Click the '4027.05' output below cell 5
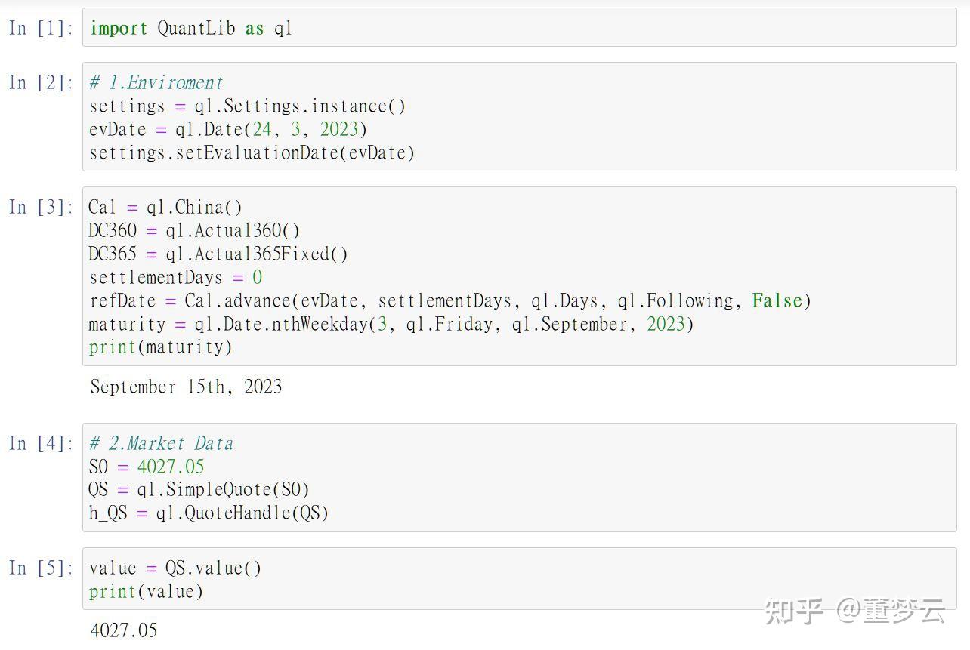Image resolution: width=970 pixels, height=650 pixels. (124, 630)
